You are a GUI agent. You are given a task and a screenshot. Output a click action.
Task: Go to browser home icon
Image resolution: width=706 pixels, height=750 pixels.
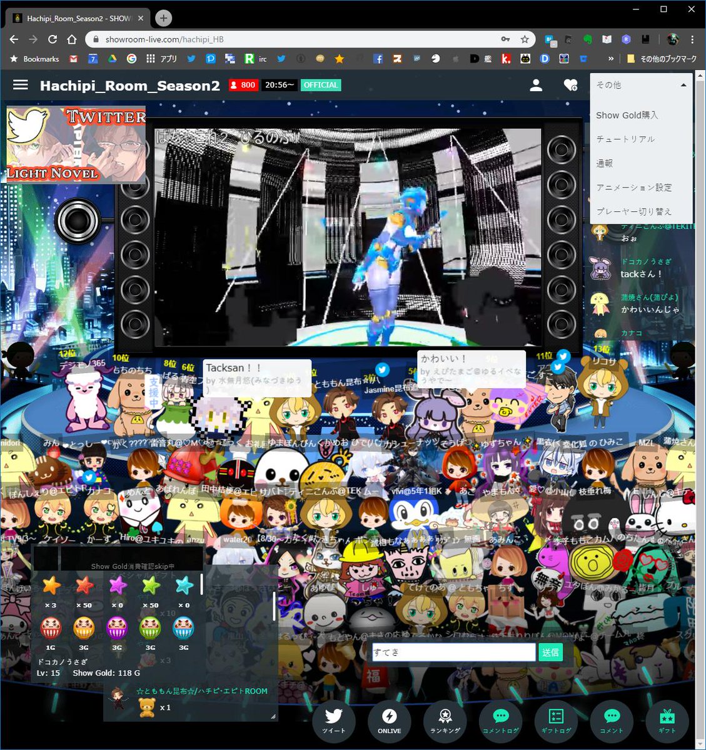[x=72, y=39]
